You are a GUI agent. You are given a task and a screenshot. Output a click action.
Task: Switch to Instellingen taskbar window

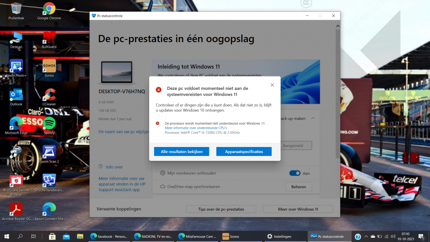pyautogui.click(x=285, y=236)
